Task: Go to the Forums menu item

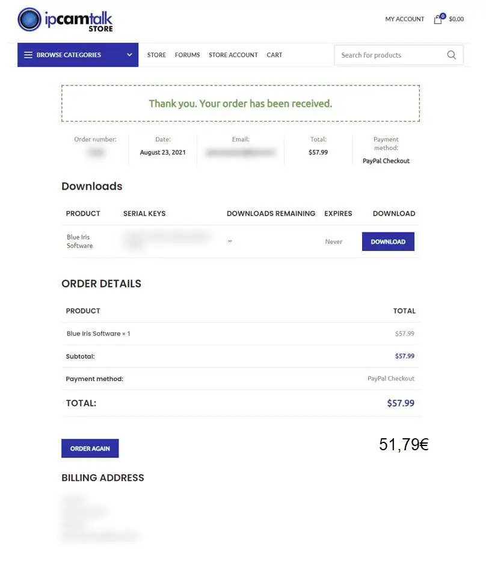Action: [188, 55]
